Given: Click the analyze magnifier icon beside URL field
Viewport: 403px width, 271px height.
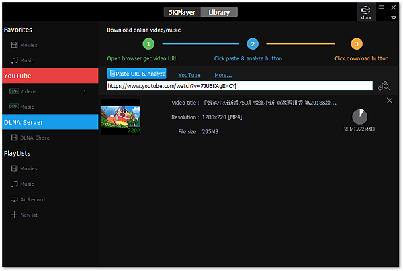Looking at the screenshot, I should click(x=384, y=86).
